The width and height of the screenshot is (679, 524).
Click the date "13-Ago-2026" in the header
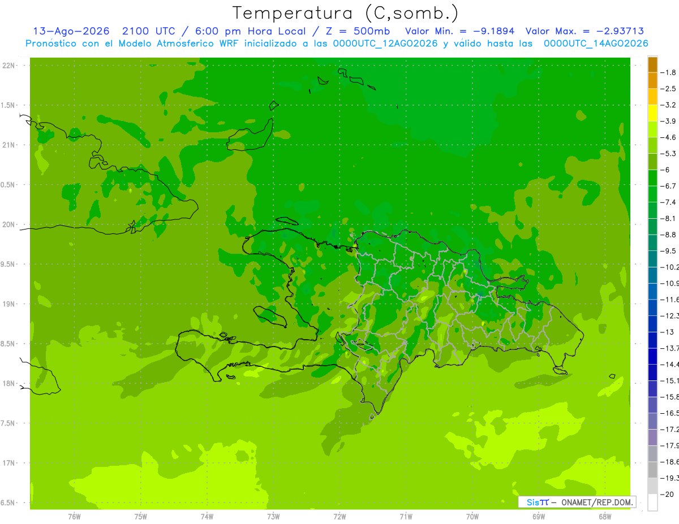coord(71,32)
